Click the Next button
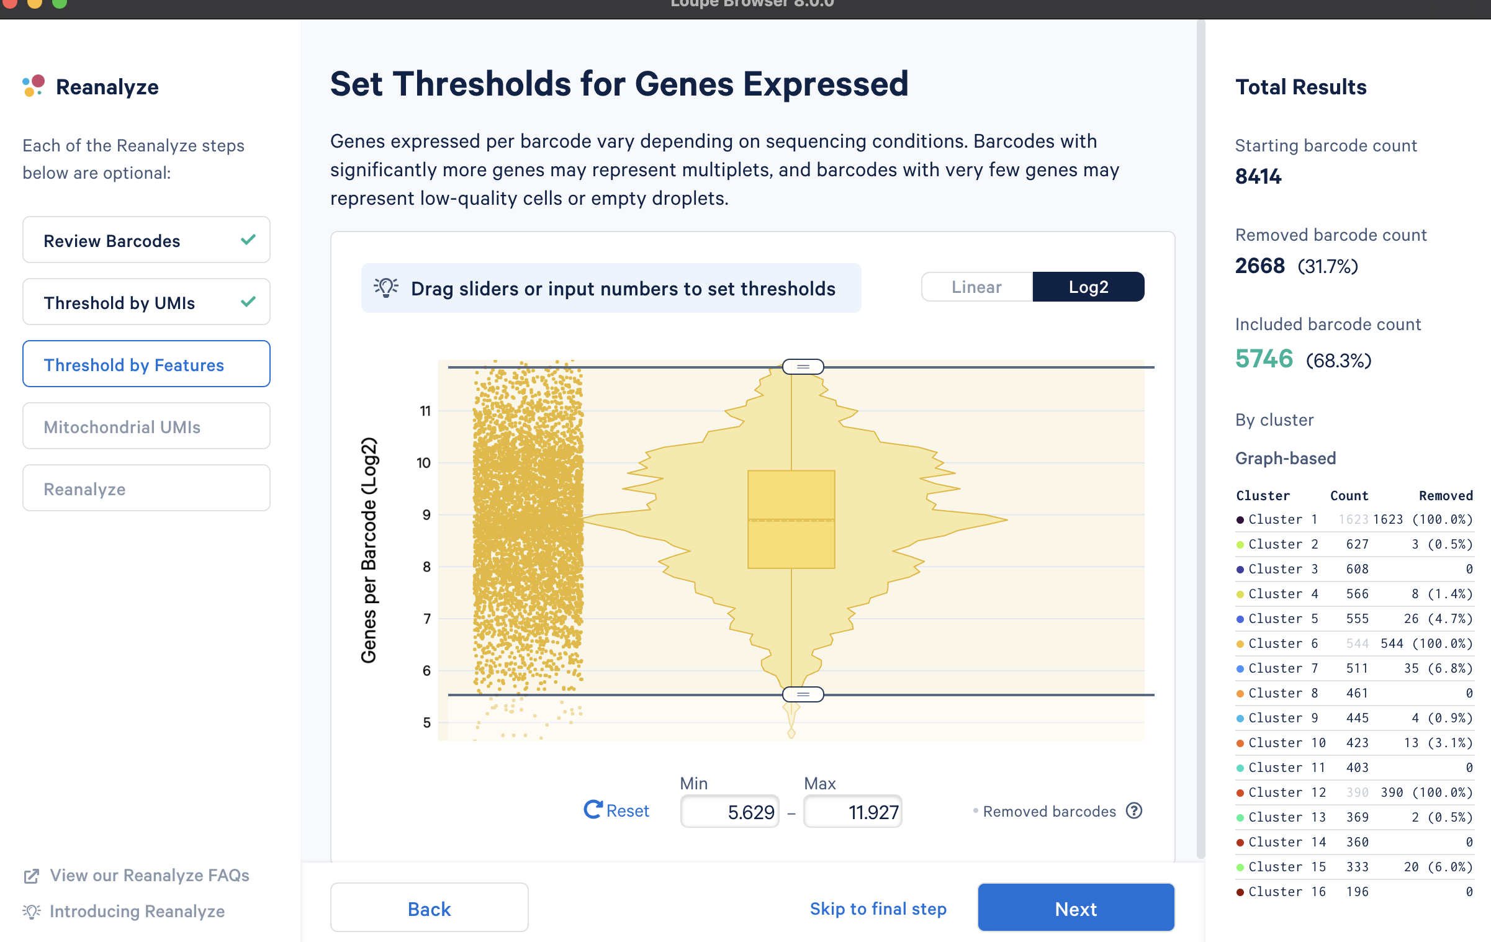 pyautogui.click(x=1076, y=908)
